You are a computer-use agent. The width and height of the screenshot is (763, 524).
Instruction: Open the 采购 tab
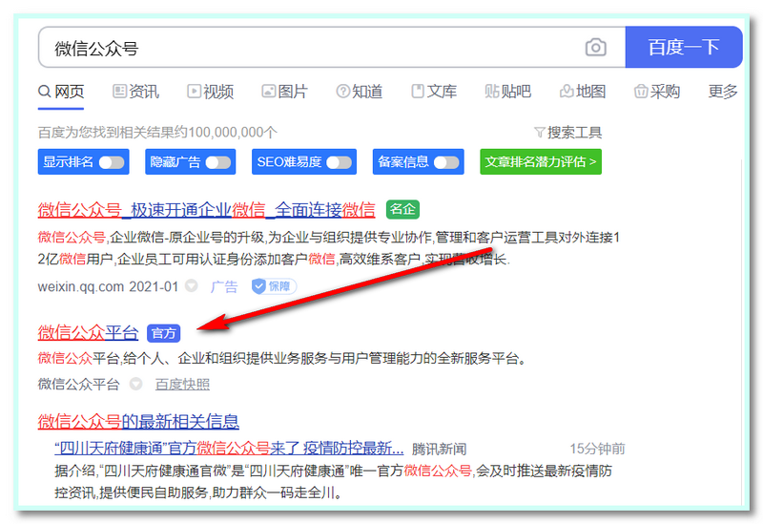[x=657, y=92]
